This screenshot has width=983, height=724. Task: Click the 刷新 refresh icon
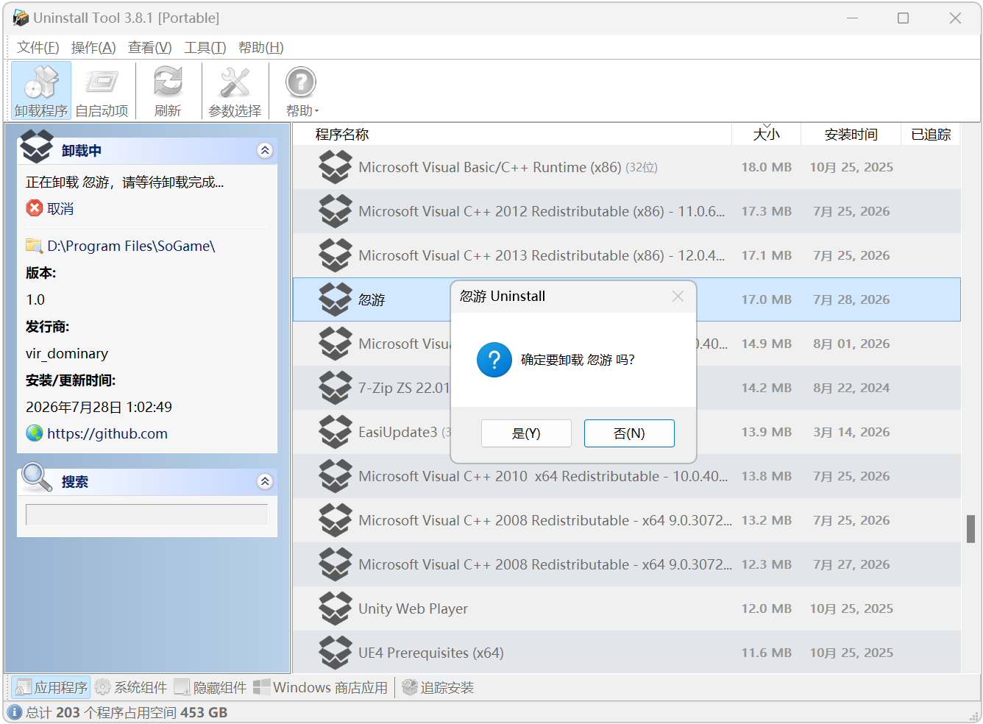168,82
